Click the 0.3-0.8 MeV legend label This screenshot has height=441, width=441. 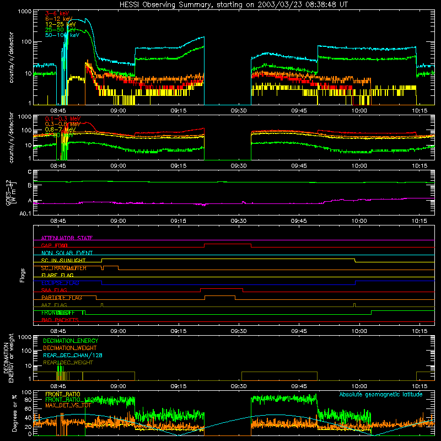pos(63,124)
